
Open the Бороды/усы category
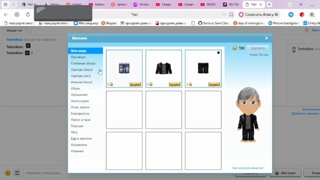click(80, 113)
